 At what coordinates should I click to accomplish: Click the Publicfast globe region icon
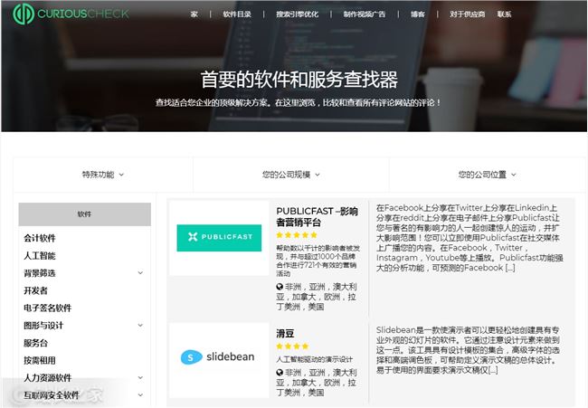click(x=280, y=287)
